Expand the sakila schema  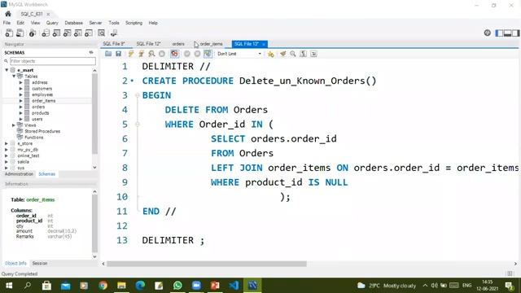pyautogui.click(x=7, y=162)
